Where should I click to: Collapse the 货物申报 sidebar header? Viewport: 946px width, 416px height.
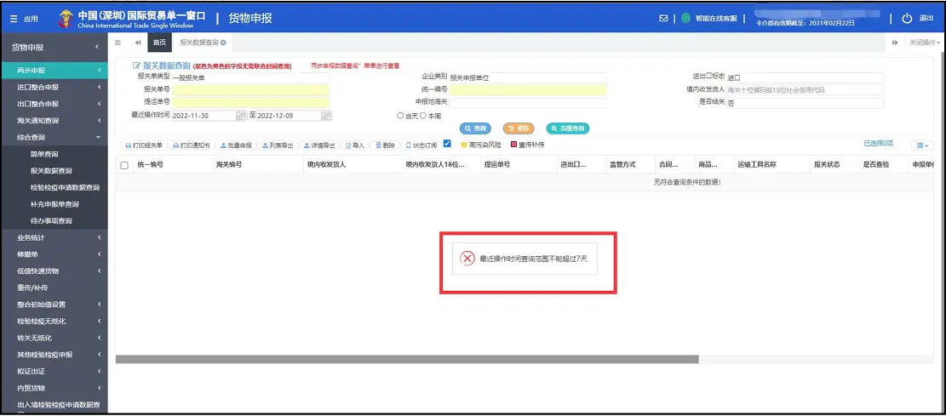click(x=54, y=47)
